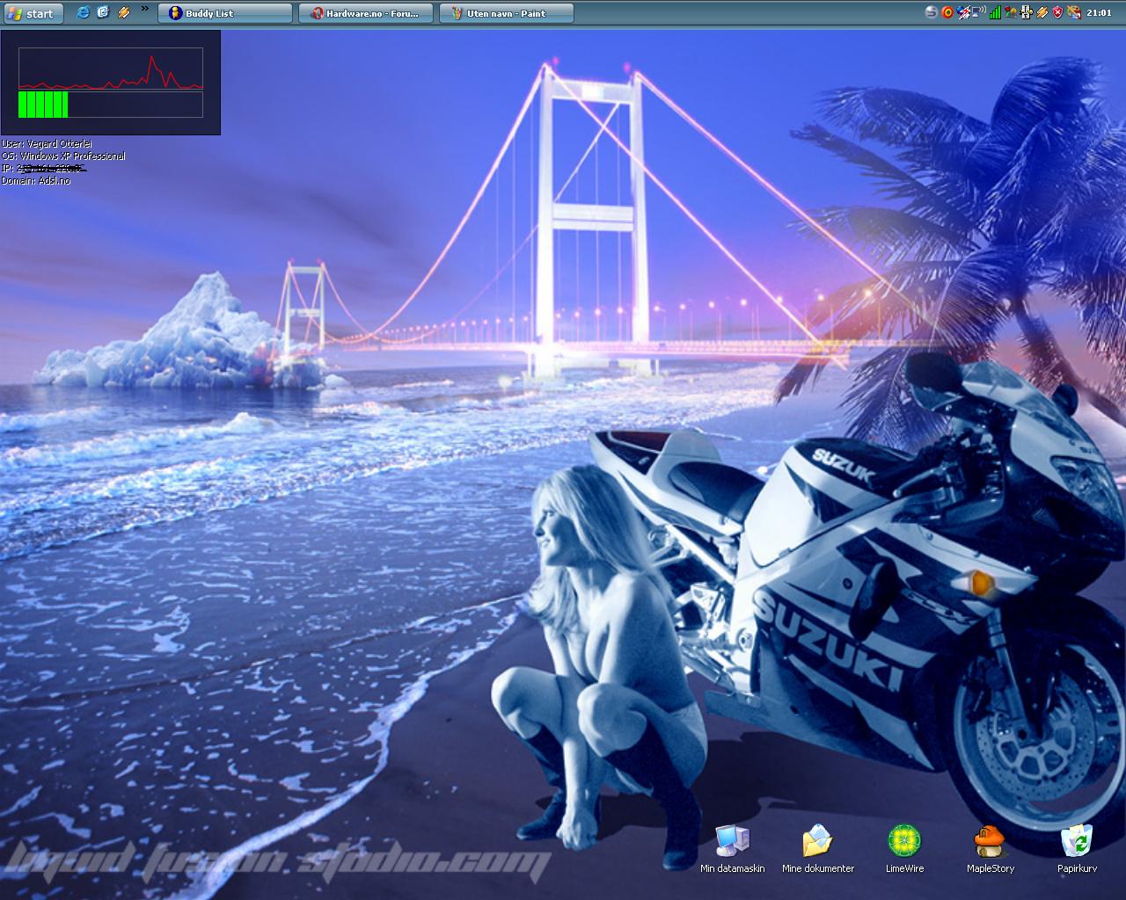Image resolution: width=1126 pixels, height=900 pixels.
Task: Click the silver sphere tray icon
Action: (932, 12)
